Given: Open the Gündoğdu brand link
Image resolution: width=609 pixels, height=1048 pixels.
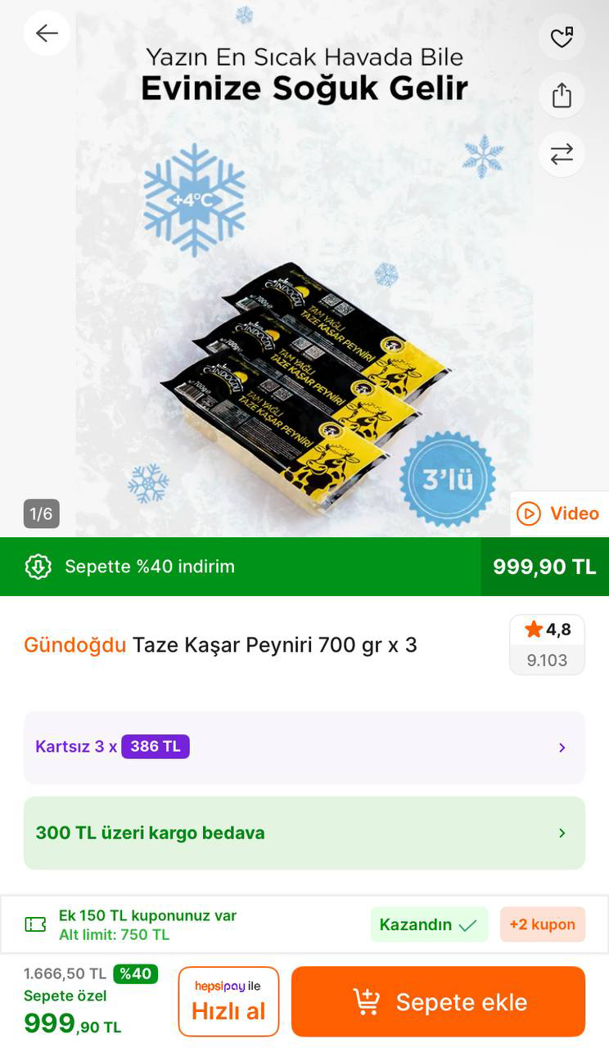Looking at the screenshot, I should (75, 645).
